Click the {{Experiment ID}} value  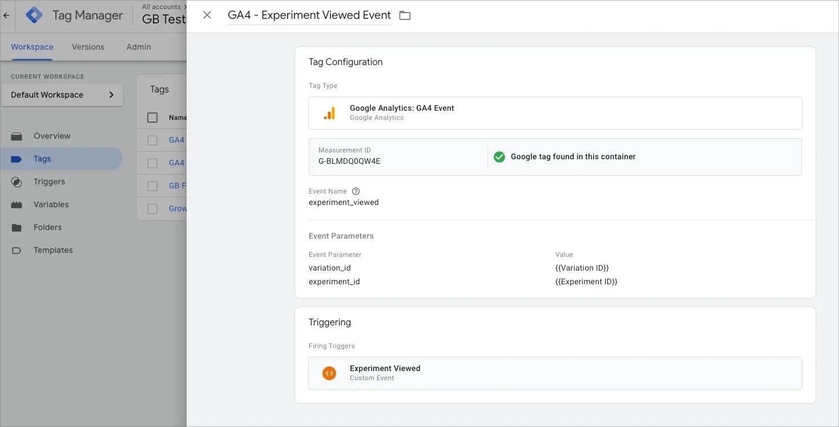[x=587, y=281]
